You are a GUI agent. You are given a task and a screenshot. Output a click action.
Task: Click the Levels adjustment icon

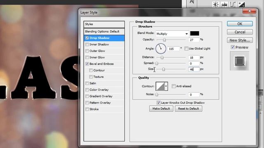224,5
